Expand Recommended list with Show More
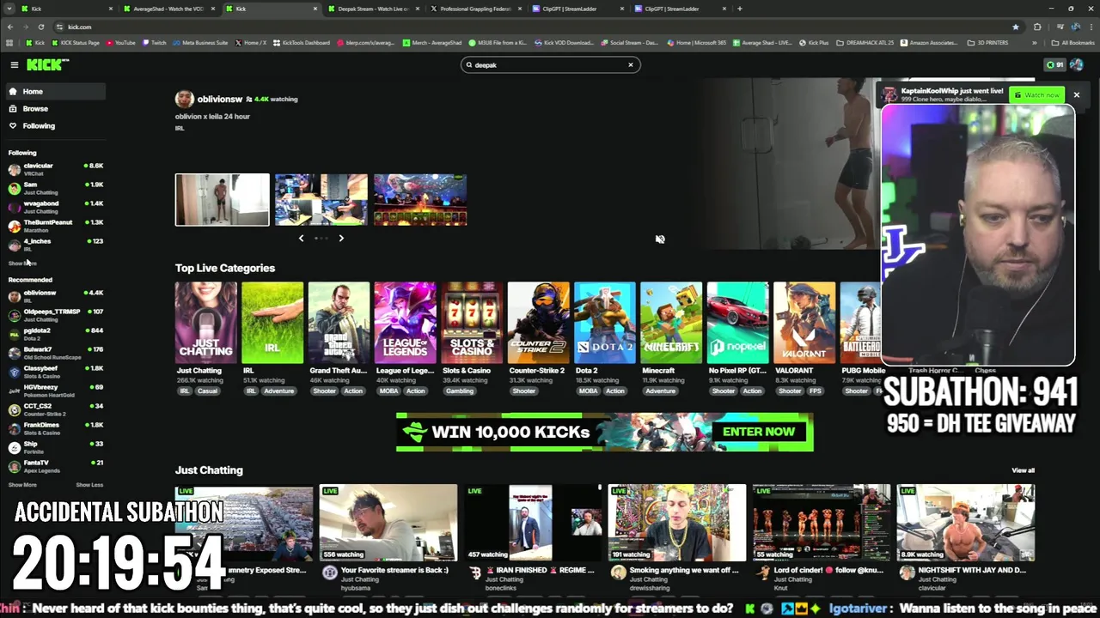 22,485
